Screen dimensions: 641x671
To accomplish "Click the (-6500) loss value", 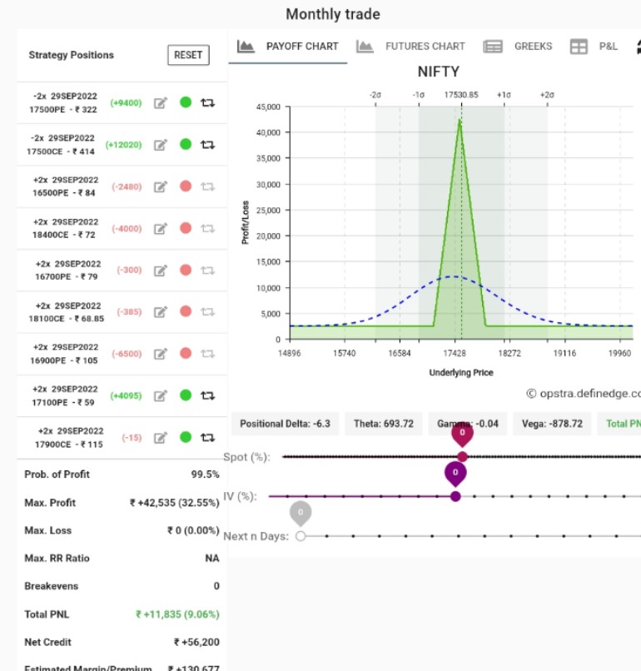I will (127, 354).
